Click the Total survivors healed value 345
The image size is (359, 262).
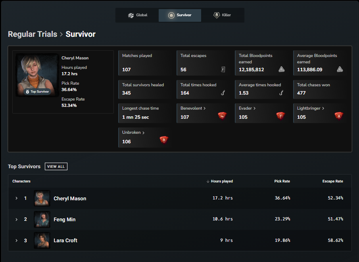(x=127, y=93)
